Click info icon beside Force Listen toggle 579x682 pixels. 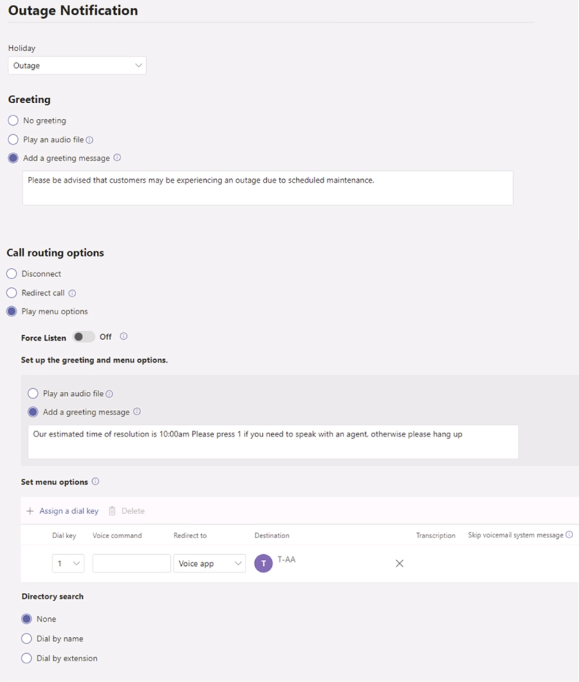click(x=123, y=337)
